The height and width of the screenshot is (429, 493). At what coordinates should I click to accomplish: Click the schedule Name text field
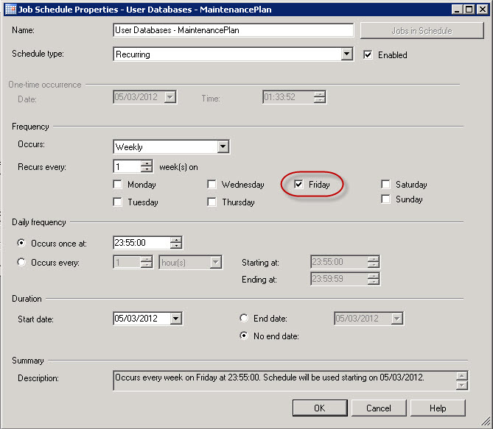point(233,31)
